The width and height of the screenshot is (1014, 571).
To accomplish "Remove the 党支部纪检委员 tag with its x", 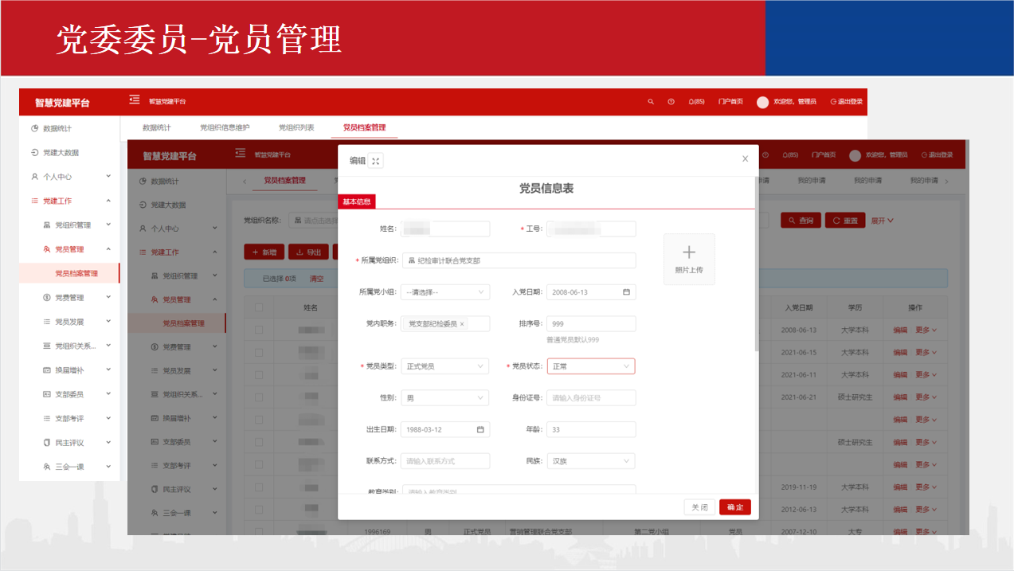I will 462,324.
